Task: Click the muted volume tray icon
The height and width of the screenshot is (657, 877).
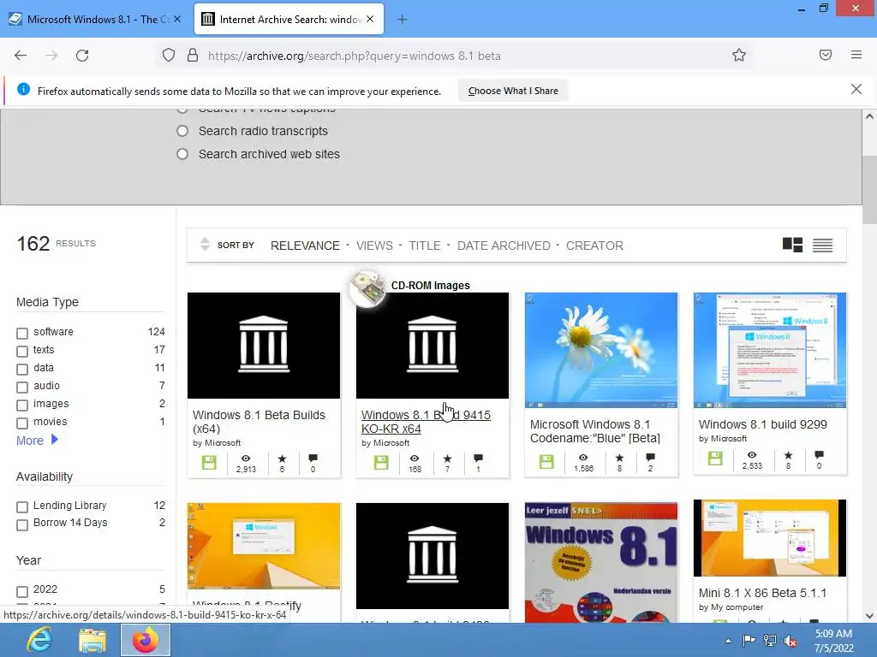Action: 790,640
